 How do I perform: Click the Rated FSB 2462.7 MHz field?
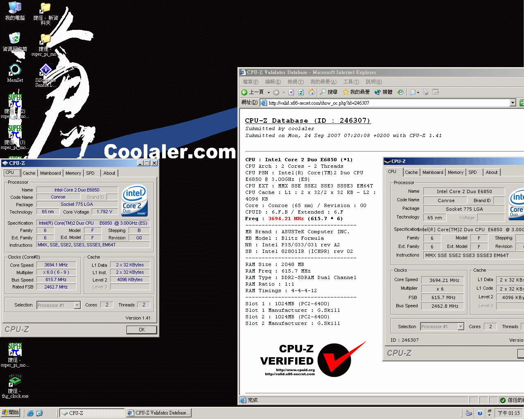(x=56, y=287)
